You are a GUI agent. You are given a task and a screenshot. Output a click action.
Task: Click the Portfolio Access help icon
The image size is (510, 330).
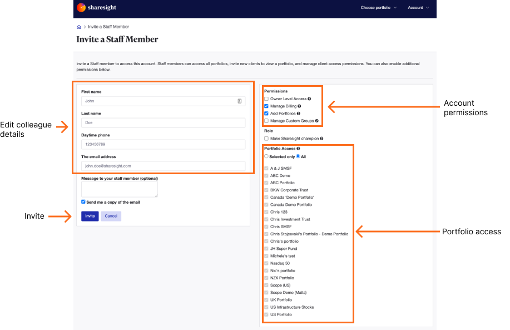coord(298,149)
